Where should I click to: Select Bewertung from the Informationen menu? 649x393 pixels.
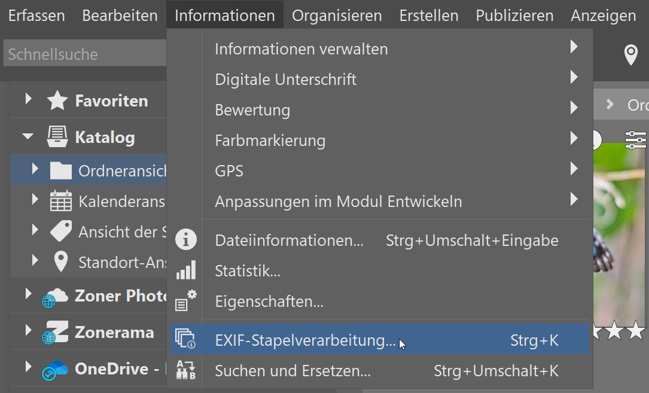coord(251,109)
